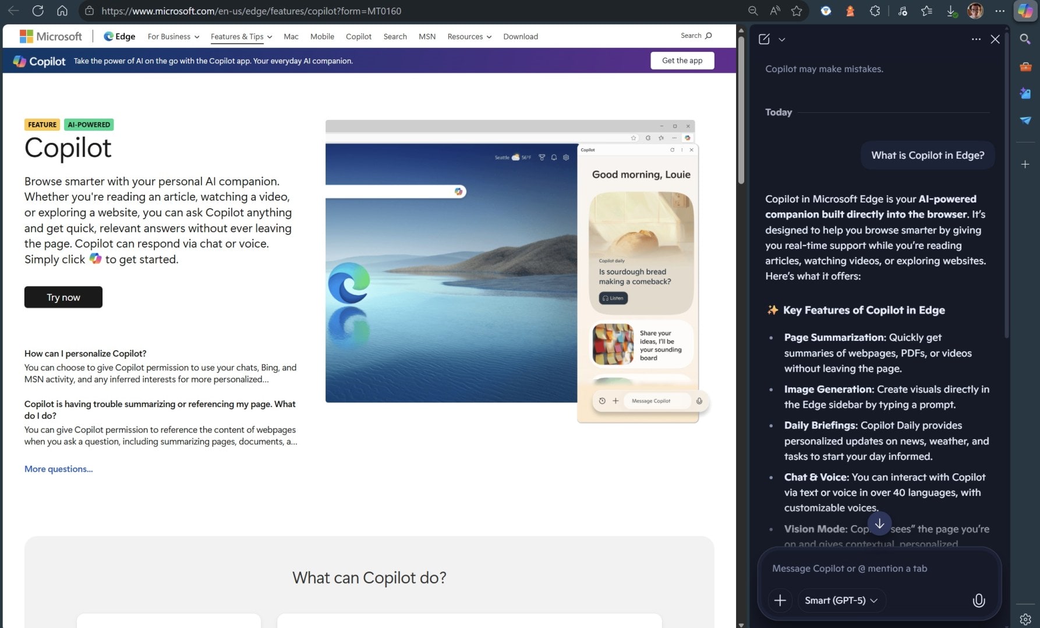Viewport: 1040px width, 628px height.
Task: Toggle the Copilot pane closed with its toolbar icon
Action: click(1025, 10)
